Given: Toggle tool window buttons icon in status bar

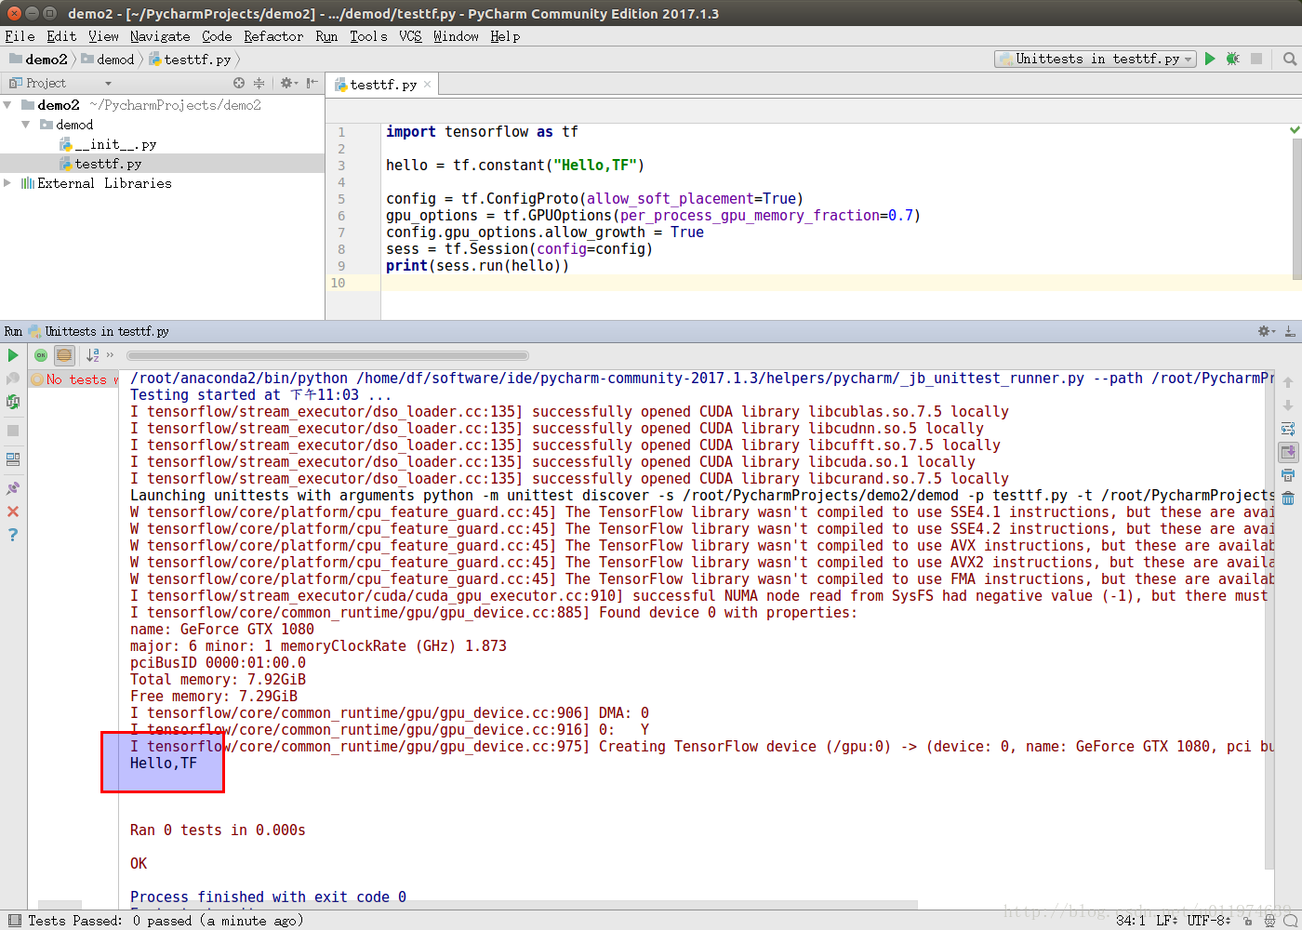Looking at the screenshot, I should 14,921.
